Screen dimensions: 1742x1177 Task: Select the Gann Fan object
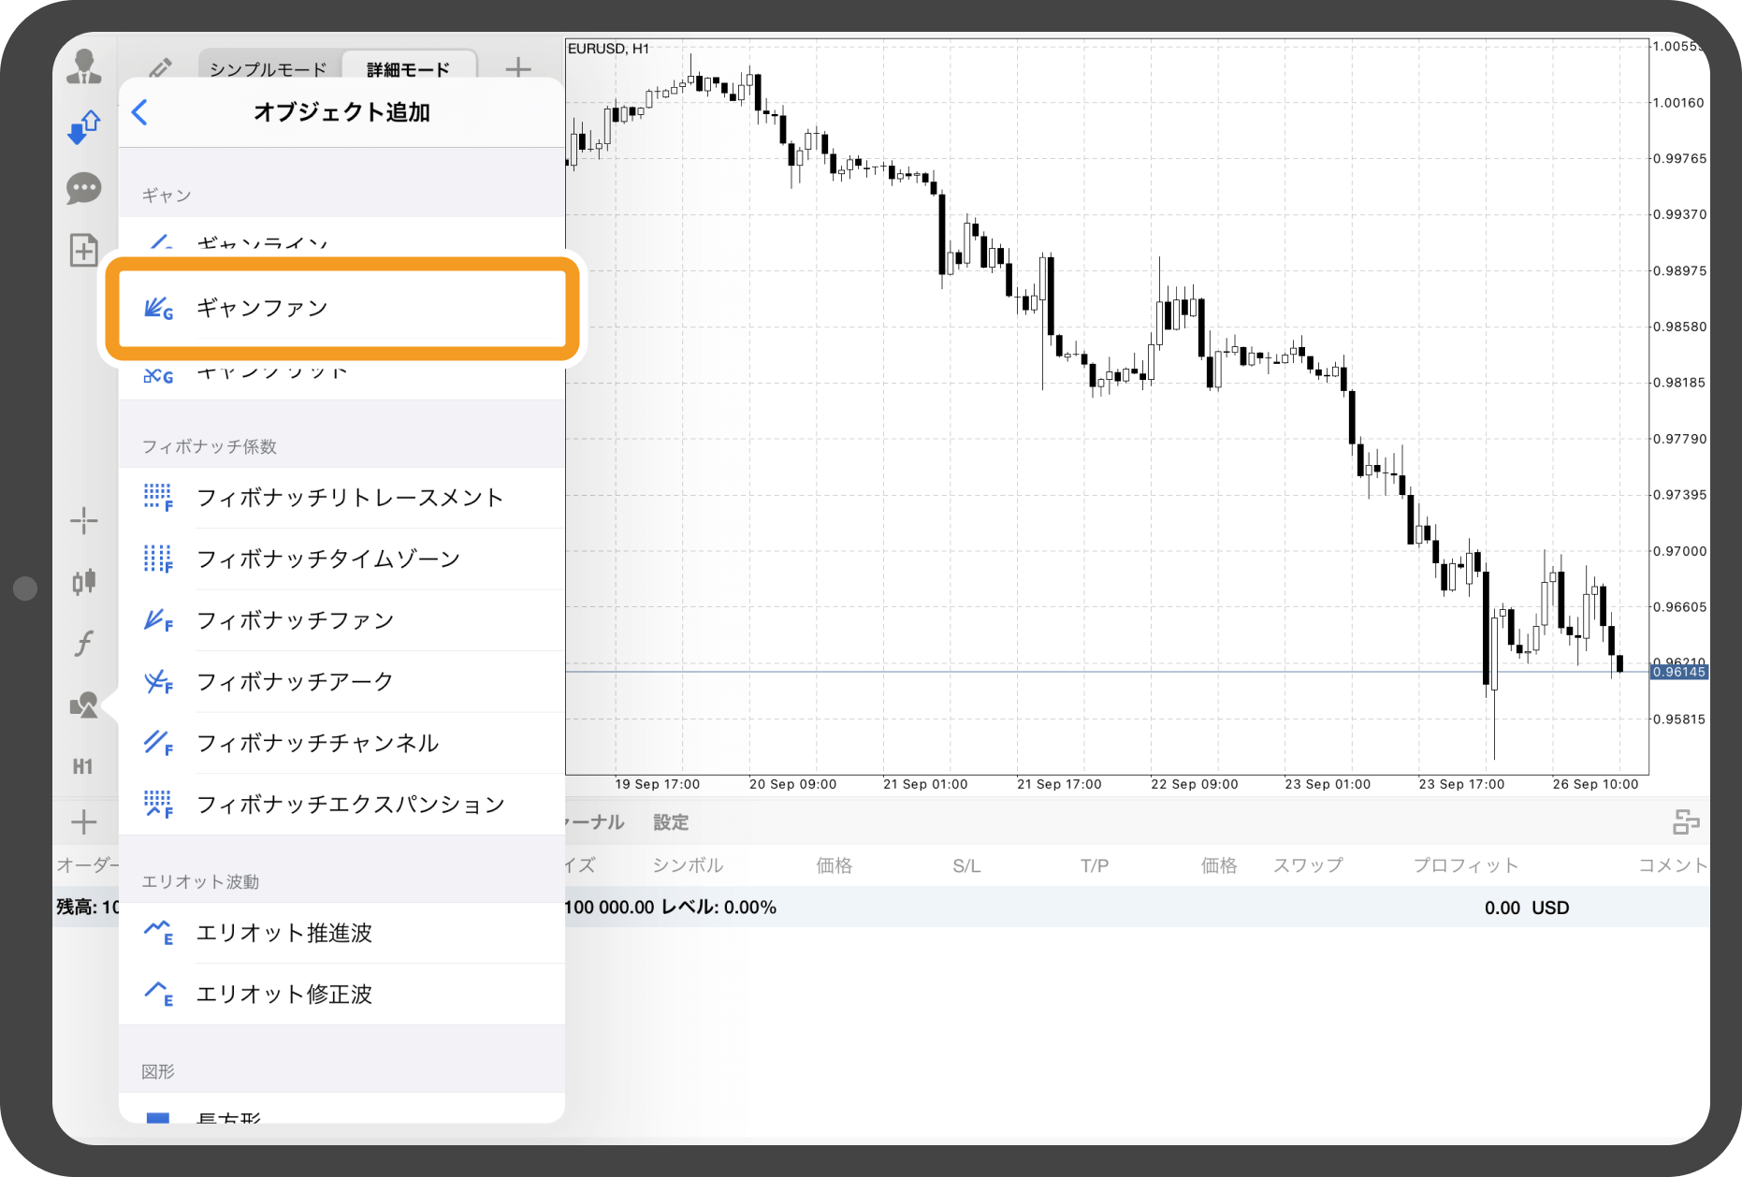341,308
